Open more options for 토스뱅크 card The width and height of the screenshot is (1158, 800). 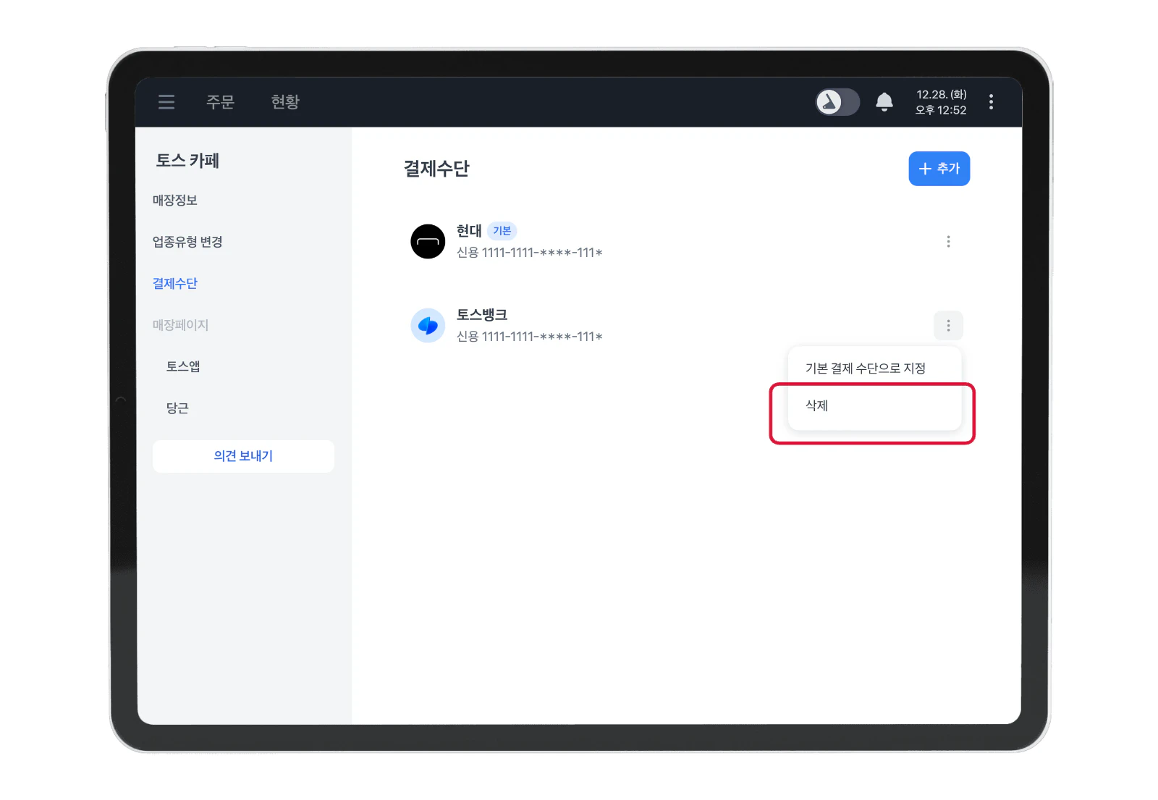click(x=948, y=326)
